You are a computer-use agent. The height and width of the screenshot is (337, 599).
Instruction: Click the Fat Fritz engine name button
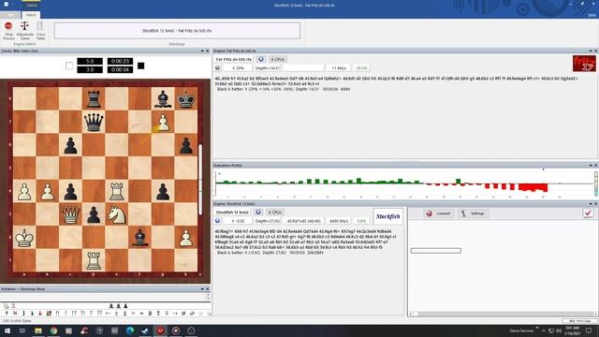click(x=233, y=59)
